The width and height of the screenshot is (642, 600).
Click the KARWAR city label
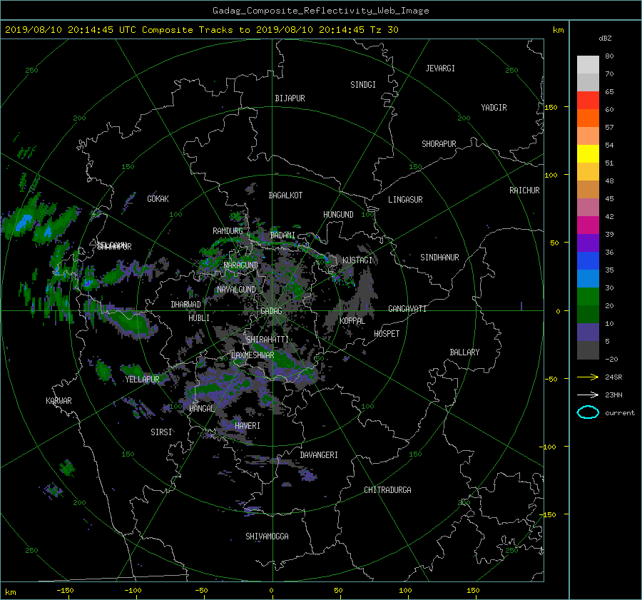click(58, 400)
